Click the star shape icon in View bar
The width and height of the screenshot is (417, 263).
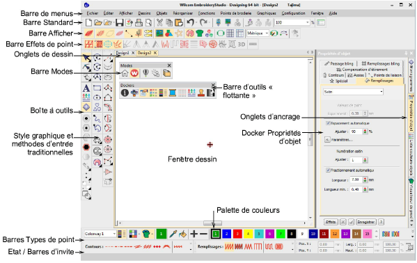click(179, 33)
